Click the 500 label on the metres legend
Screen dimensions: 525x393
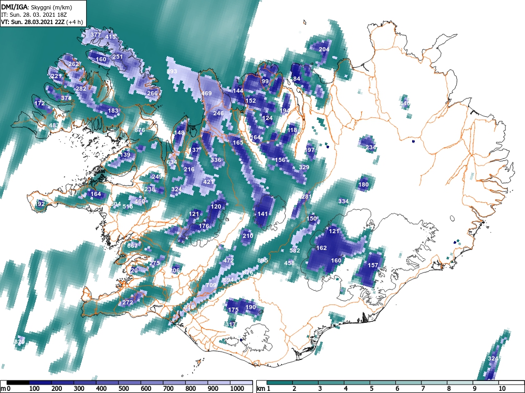click(x=123, y=388)
